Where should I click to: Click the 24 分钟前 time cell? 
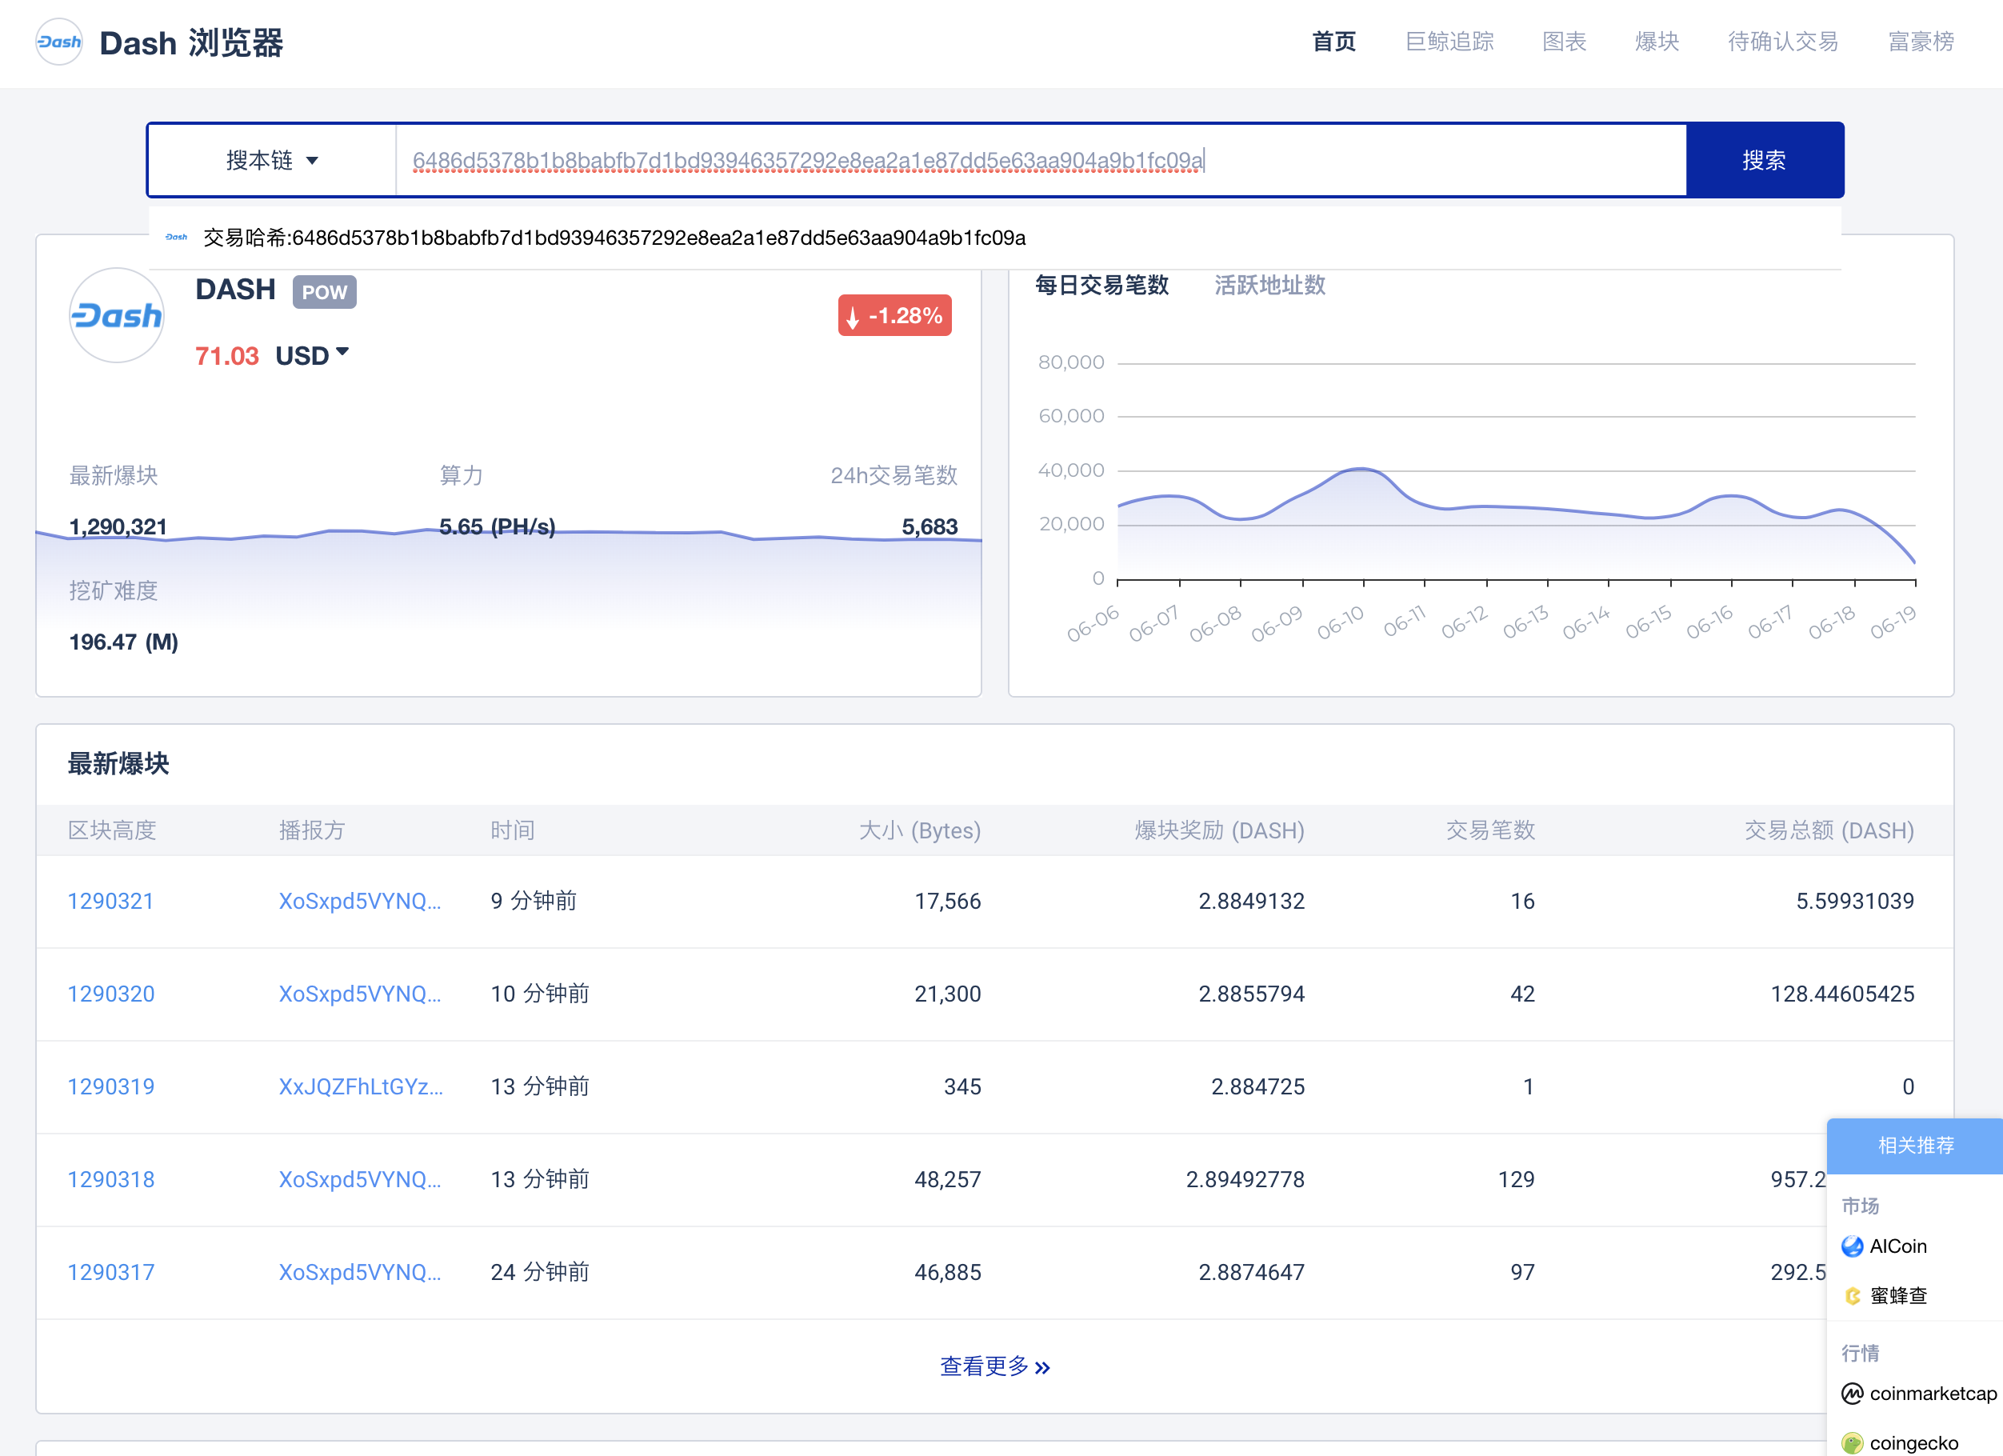tap(540, 1272)
